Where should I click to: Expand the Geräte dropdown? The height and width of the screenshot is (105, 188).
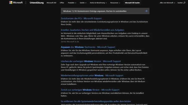83,3
